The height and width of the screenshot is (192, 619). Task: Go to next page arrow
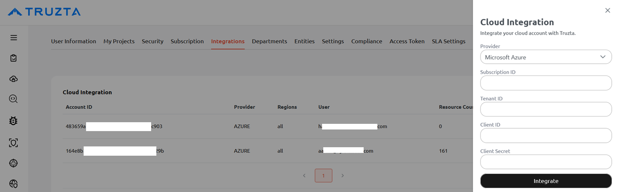[343, 175]
